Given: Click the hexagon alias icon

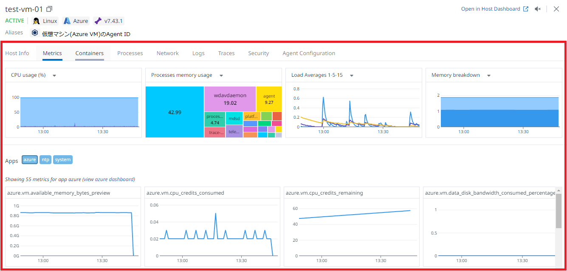Looking at the screenshot, I should click(35, 34).
